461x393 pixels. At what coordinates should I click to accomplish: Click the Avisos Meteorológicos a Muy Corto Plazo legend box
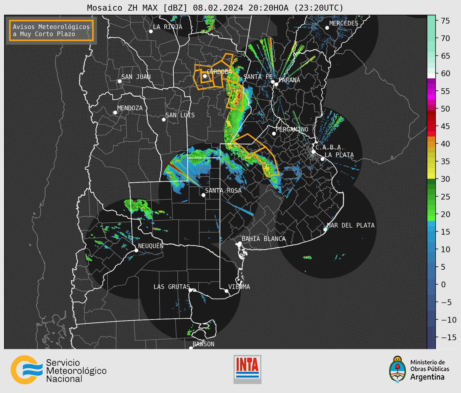tap(51, 30)
